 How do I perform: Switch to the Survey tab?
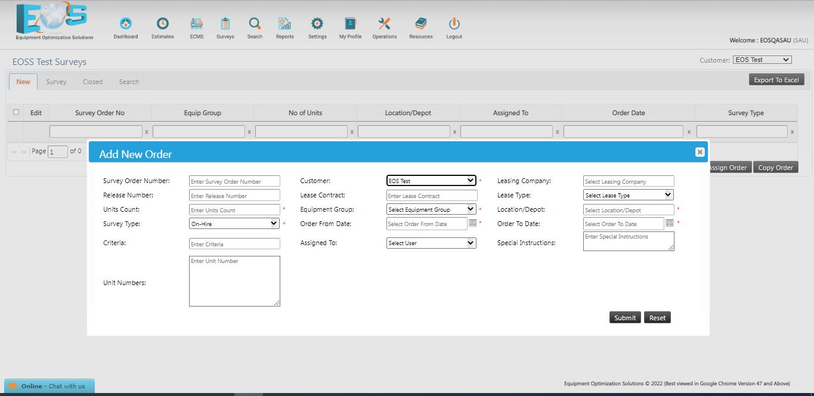point(56,82)
